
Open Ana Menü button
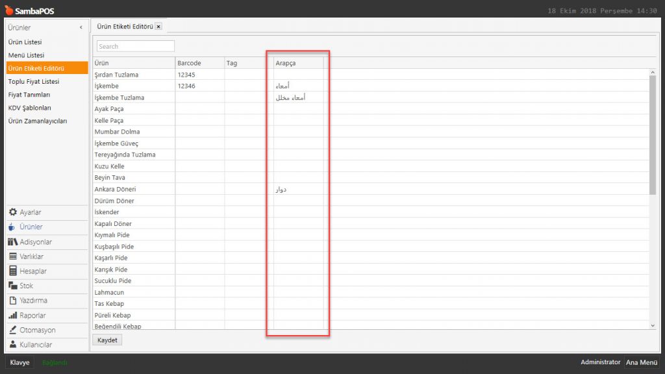641,362
